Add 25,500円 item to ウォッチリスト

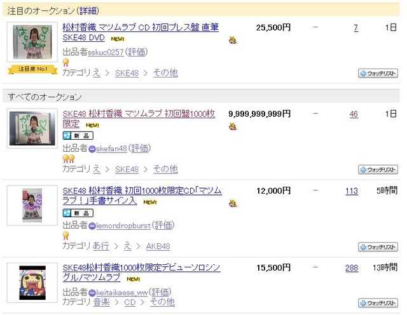378,74
